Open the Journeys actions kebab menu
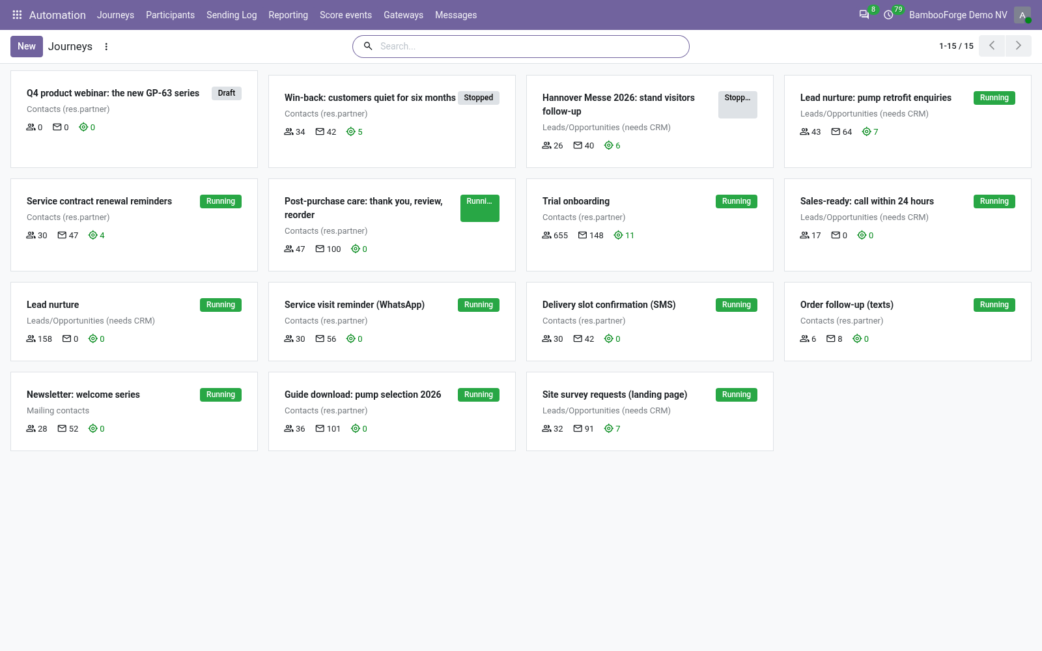This screenshot has height=651, width=1042. [x=106, y=47]
